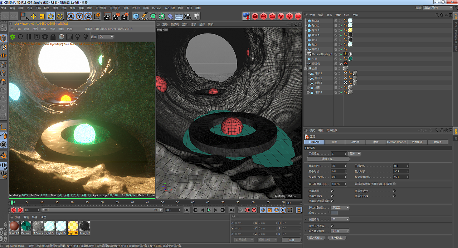Select the Move tool in top toolbar
The image size is (458, 248).
[x=33, y=16]
